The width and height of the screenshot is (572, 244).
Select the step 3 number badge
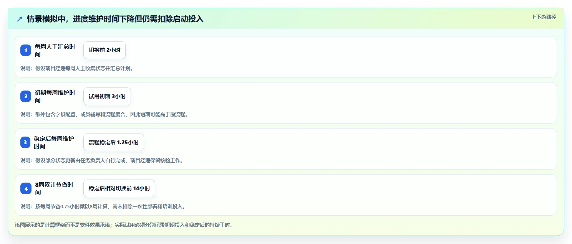pos(26,142)
